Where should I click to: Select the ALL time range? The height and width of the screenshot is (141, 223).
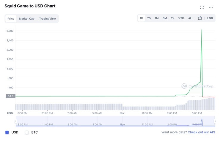[x=191, y=18]
